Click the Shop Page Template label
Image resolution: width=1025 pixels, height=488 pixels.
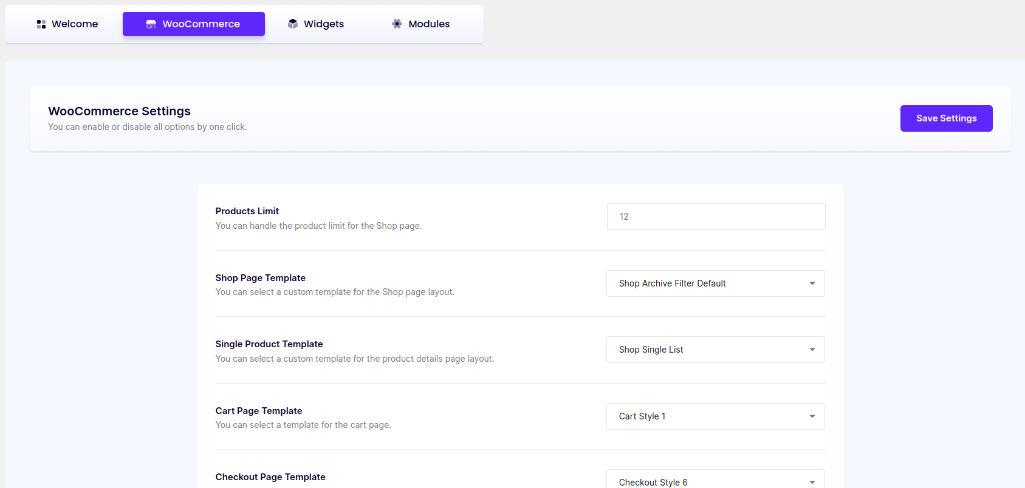point(260,278)
